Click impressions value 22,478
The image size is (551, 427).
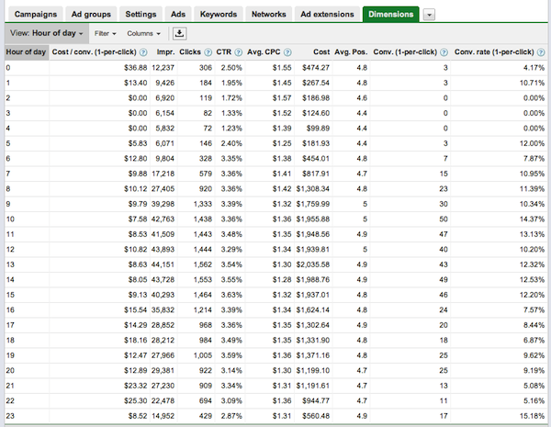pos(163,400)
